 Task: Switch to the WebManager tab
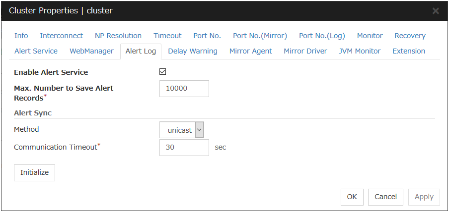pos(91,51)
